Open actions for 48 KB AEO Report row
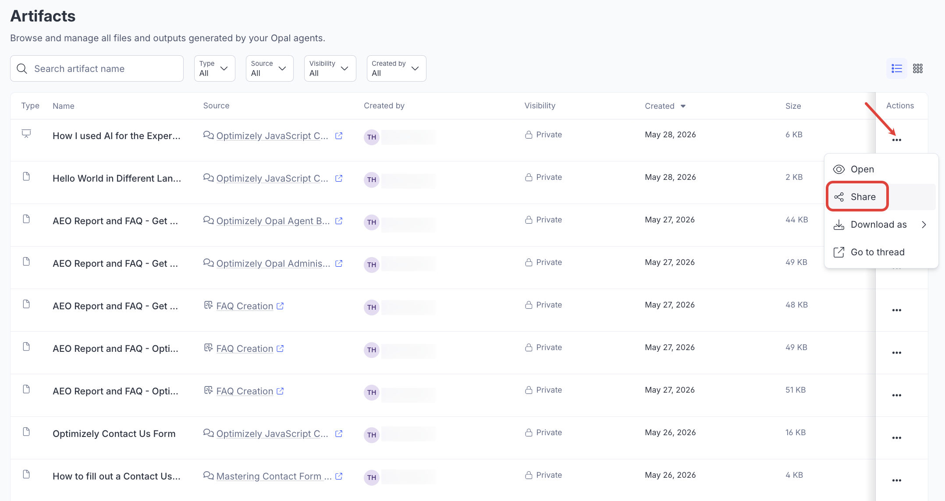Screen dimensions: 945x501 pyautogui.click(x=897, y=310)
